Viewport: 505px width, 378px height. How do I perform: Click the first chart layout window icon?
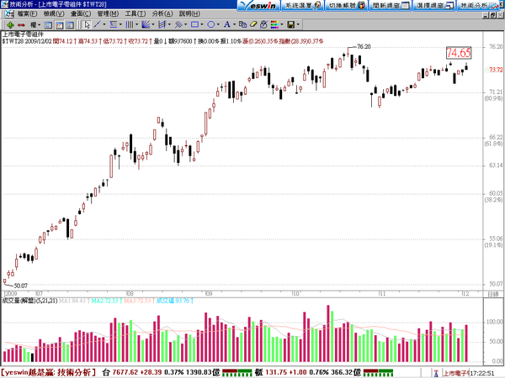(x=48, y=24)
